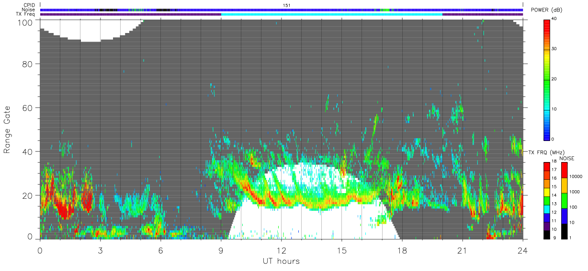Click the 100 label on the noise scale
Screen dimensions: 588x271
[573, 207]
